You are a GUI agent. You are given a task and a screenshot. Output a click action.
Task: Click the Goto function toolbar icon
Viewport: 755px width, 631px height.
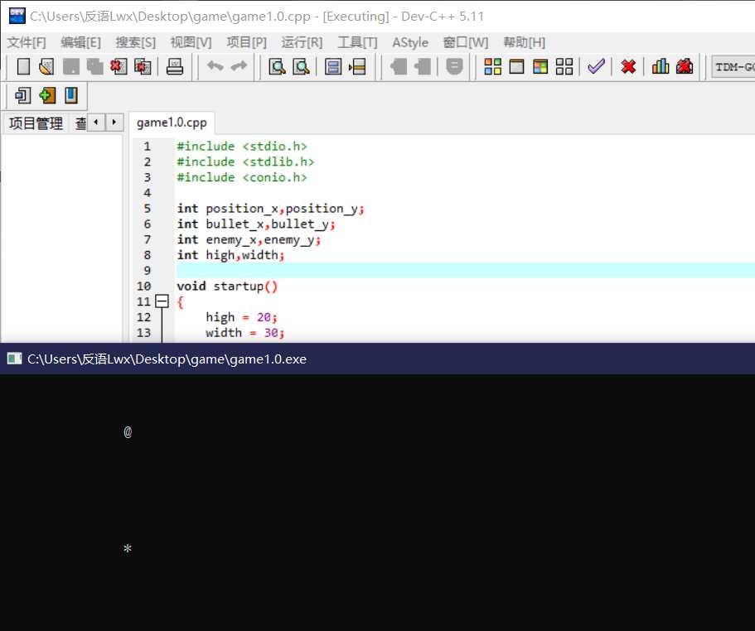[x=332, y=66]
